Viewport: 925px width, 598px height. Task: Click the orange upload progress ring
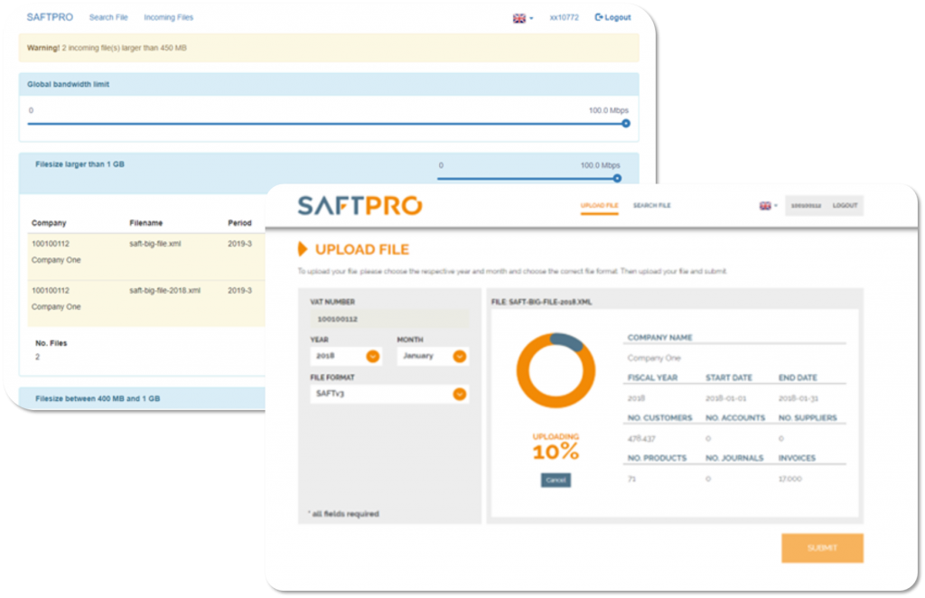pyautogui.click(x=556, y=370)
